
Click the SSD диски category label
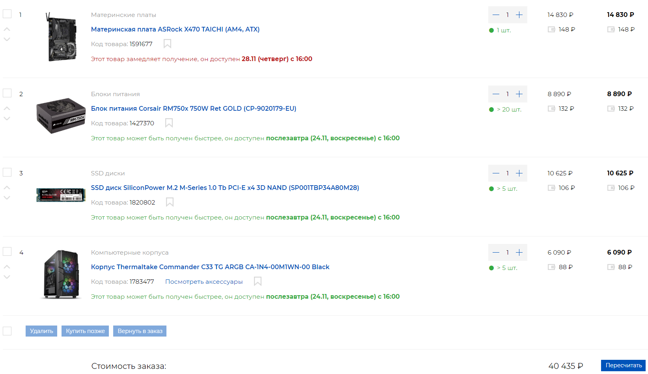click(108, 173)
